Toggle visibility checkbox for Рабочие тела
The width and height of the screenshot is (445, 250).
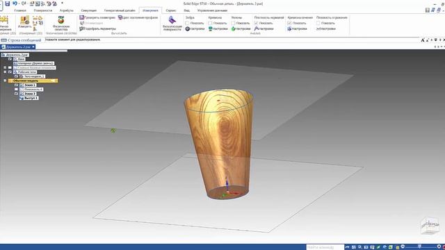click(10, 72)
